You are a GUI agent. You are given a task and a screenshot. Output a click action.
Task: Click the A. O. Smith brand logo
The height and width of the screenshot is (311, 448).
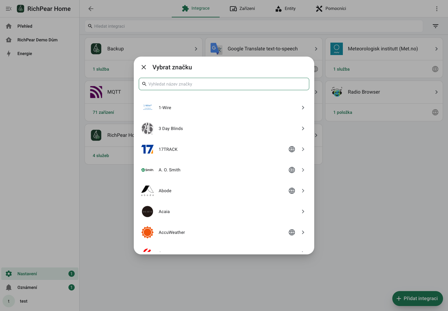pos(147,170)
